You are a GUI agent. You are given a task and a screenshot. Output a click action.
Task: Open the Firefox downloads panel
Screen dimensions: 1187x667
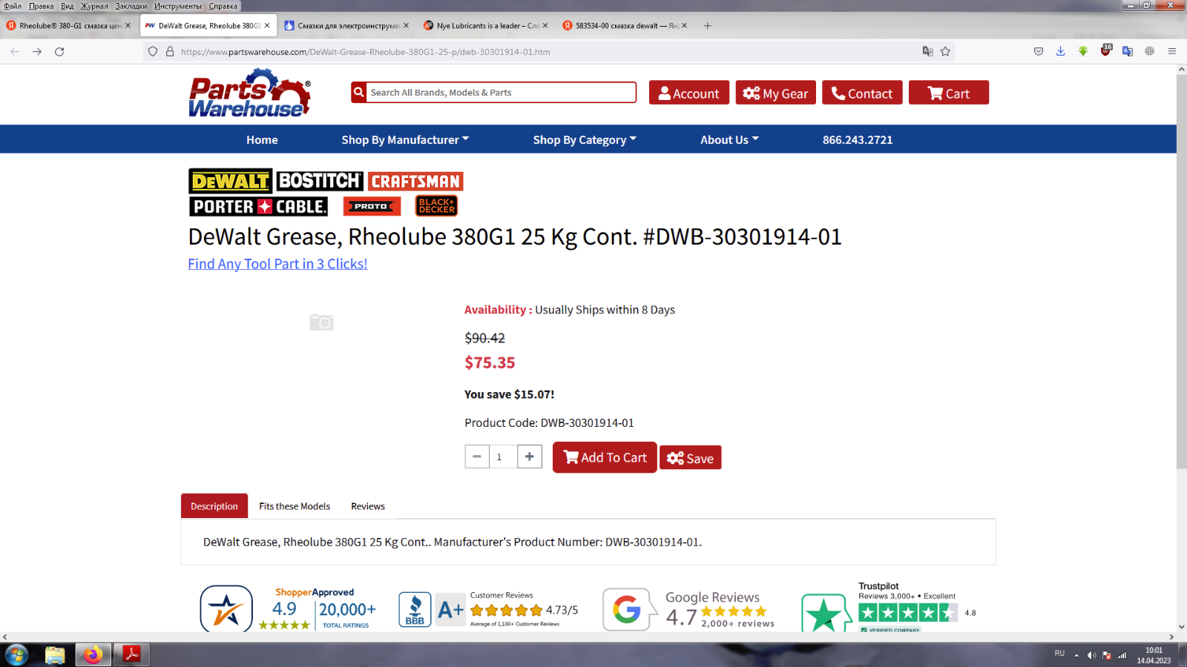coord(1061,52)
